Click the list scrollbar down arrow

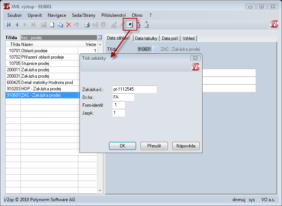click(x=100, y=191)
